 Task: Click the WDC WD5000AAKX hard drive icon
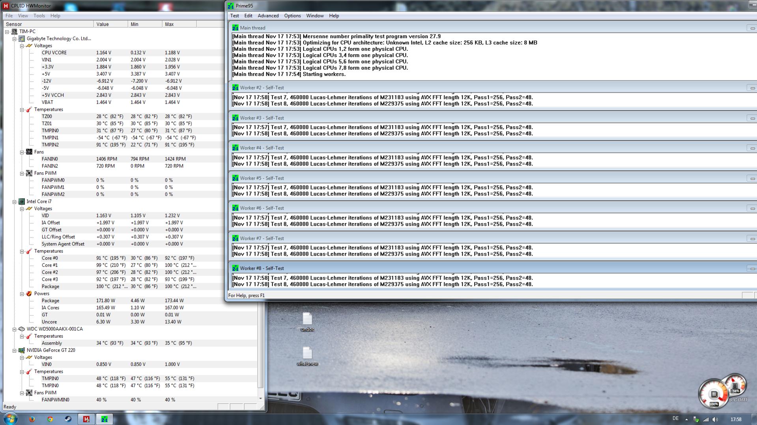coord(22,329)
